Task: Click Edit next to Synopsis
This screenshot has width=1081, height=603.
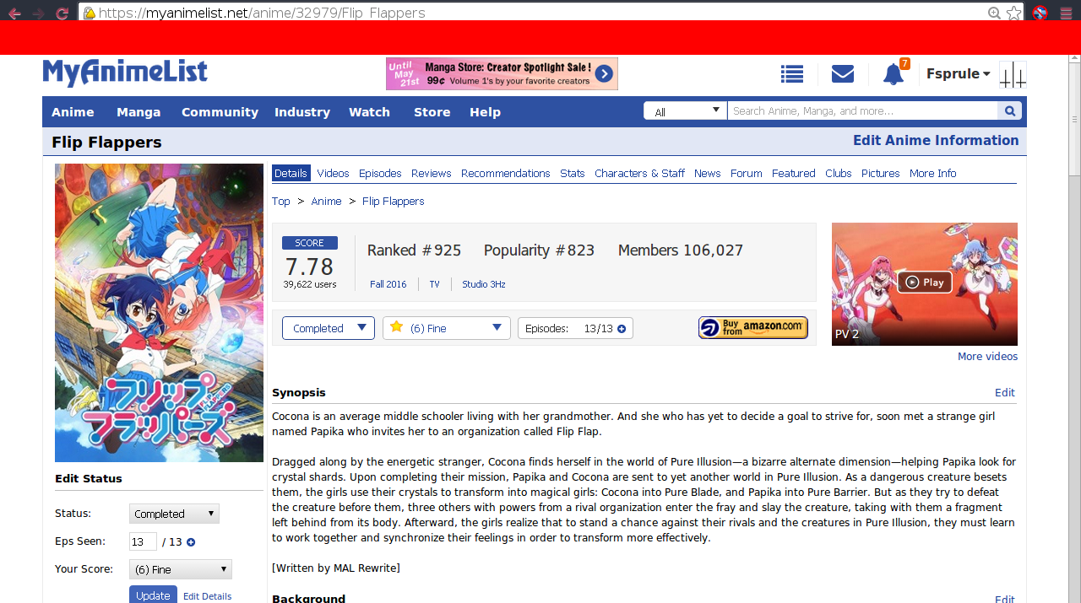Action: [1005, 393]
